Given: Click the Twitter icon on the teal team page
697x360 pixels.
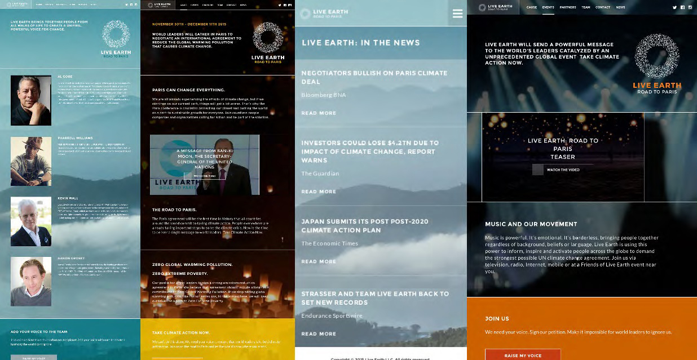Looking at the screenshot, I should 127,5.
